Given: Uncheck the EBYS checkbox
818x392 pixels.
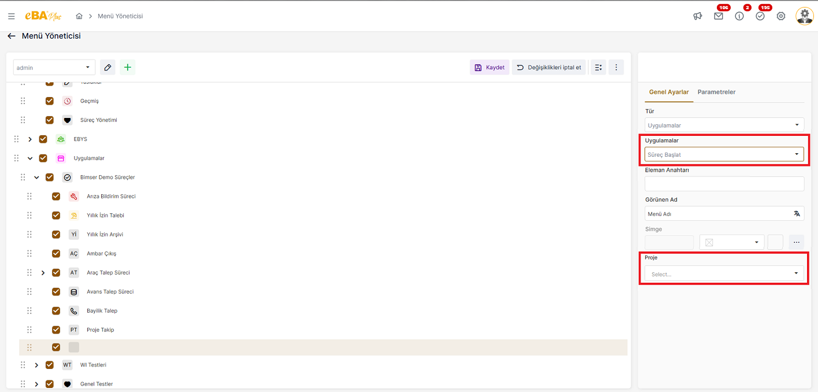Looking at the screenshot, I should pos(43,139).
